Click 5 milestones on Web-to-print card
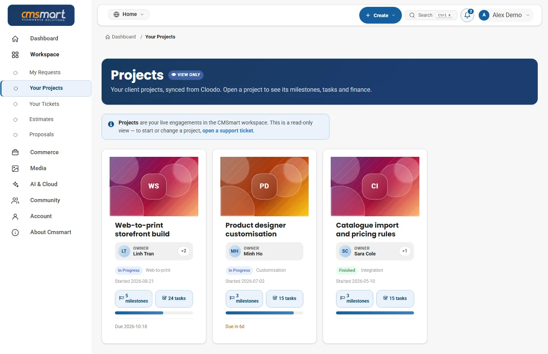Image resolution: width=548 pixels, height=354 pixels. click(x=134, y=299)
